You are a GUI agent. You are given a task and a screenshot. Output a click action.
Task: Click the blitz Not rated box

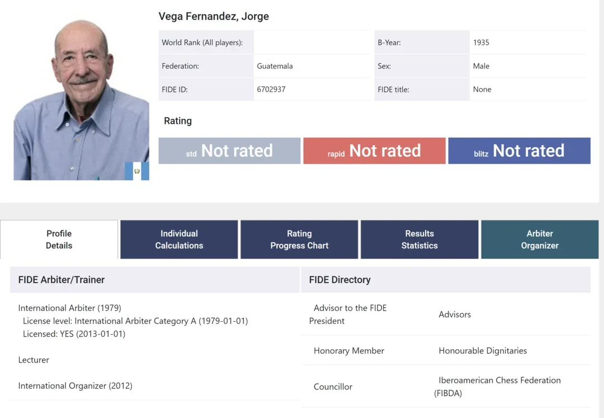coord(519,151)
